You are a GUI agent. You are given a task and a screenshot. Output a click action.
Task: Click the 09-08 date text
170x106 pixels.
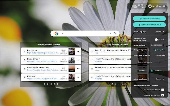click(141, 5)
